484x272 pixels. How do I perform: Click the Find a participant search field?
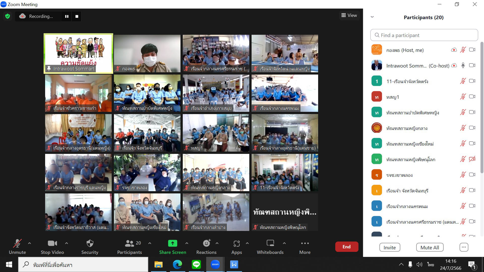tap(424, 35)
